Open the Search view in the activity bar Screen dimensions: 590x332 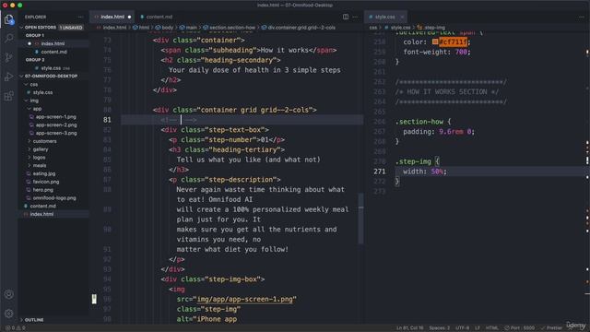(x=8, y=39)
